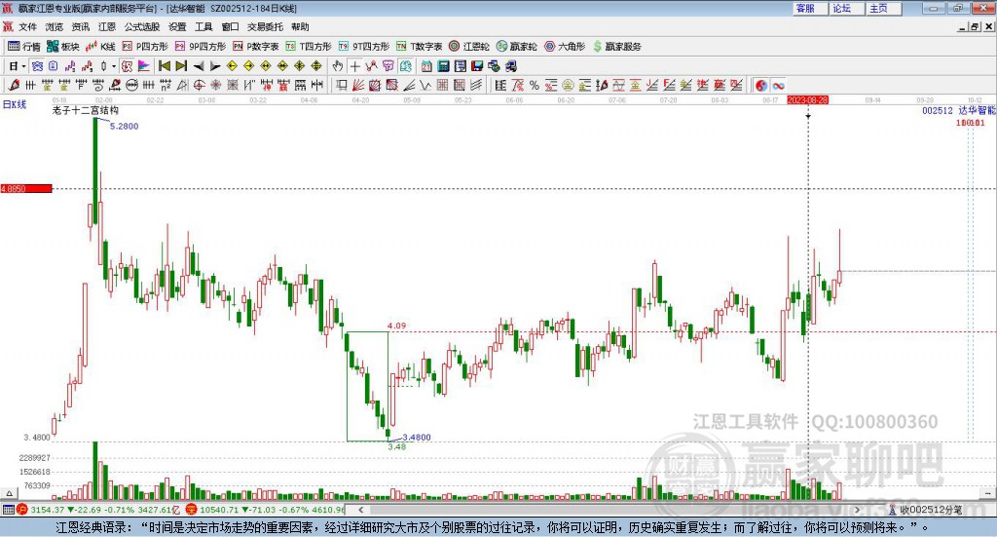Open the T数字表 tool
Image resolution: width=997 pixels, height=537 pixels.
click(419, 47)
